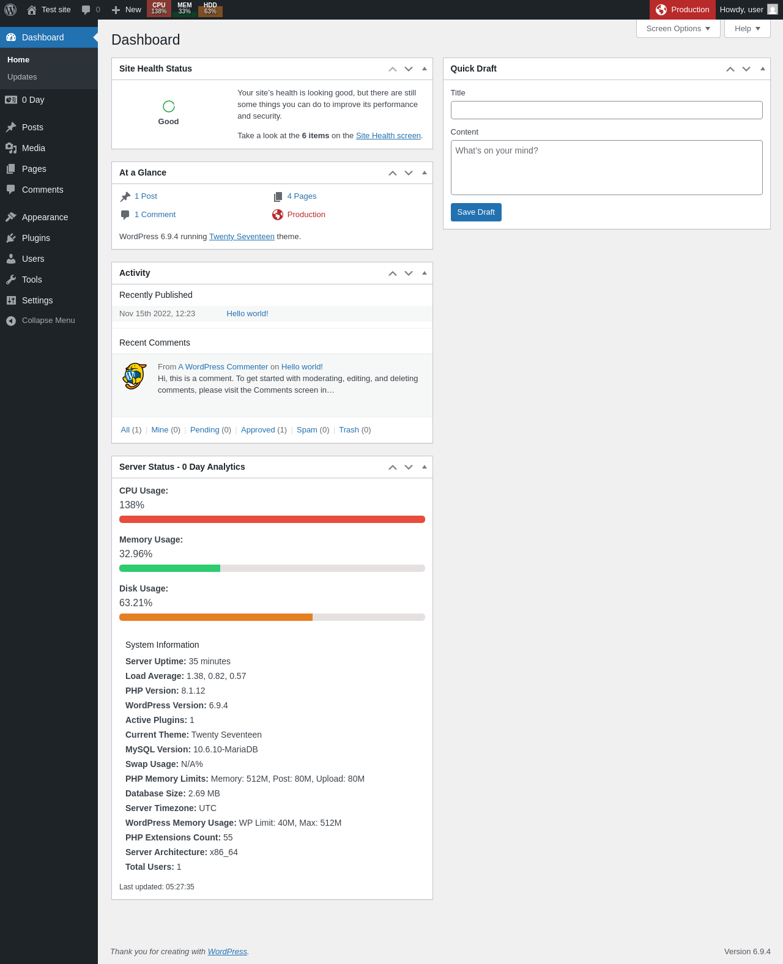
Task: Toggle the Quick Draft panel collapse triangle
Action: (x=763, y=69)
